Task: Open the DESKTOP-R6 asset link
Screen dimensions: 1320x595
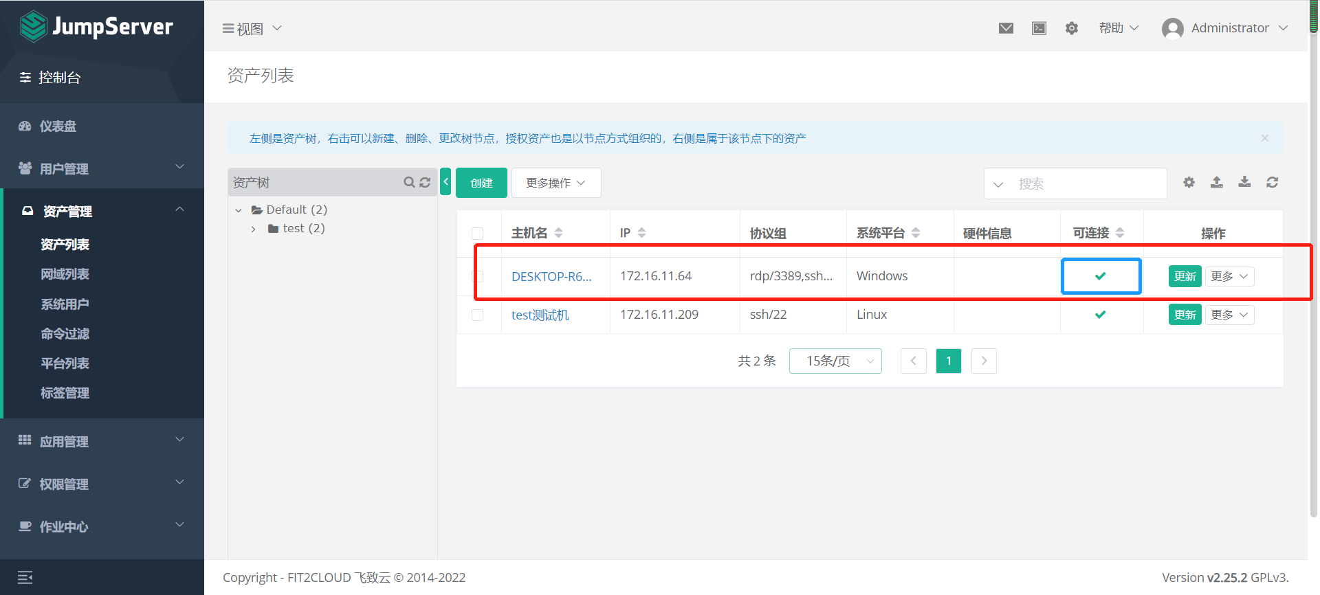Action: pos(551,276)
